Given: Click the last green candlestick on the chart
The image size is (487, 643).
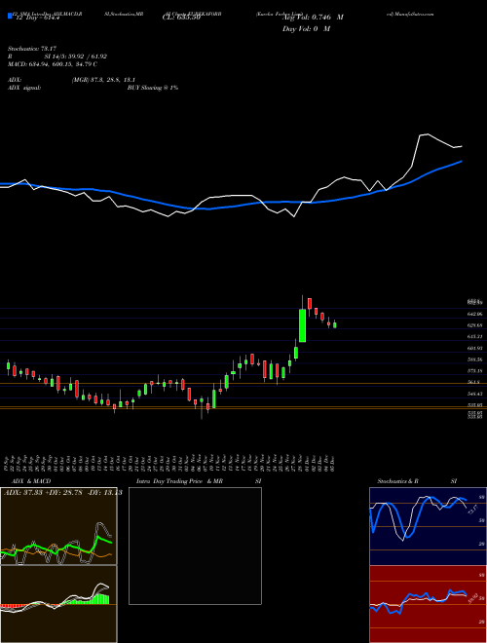Looking at the screenshot, I should (334, 324).
